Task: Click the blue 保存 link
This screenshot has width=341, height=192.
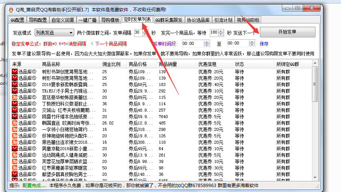Action: click(x=264, y=44)
